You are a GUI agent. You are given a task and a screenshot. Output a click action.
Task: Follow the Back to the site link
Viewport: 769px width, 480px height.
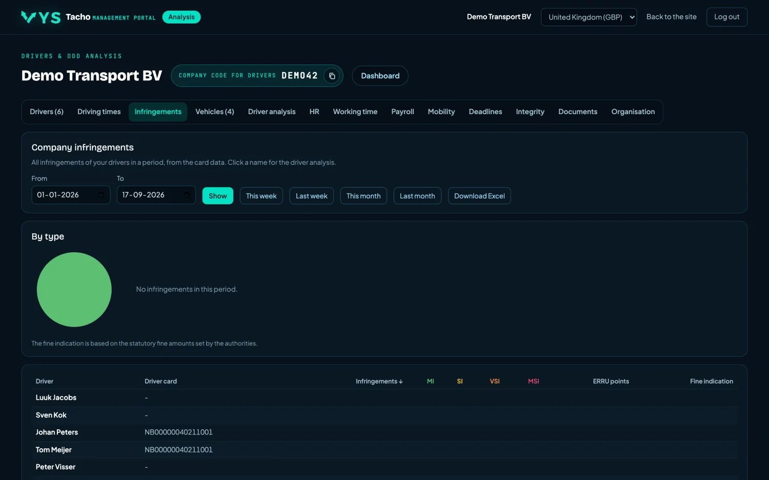point(671,17)
